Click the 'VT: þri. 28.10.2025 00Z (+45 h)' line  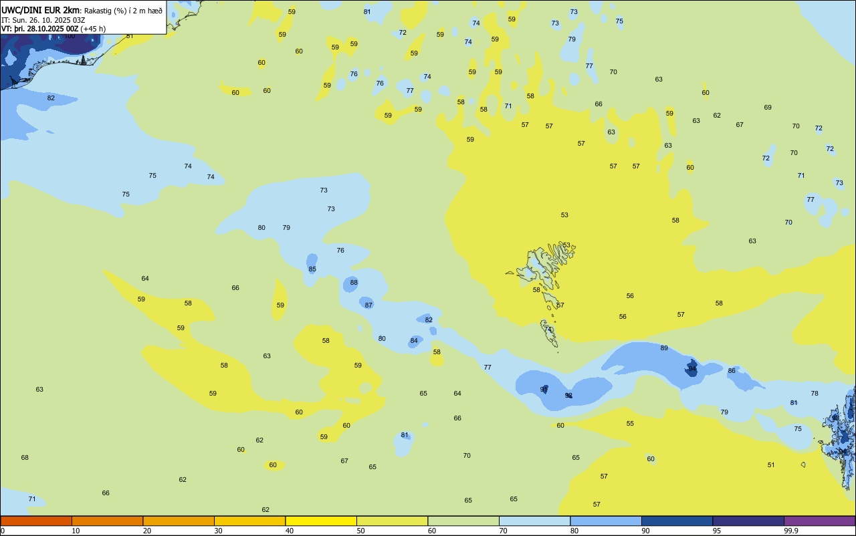pyautogui.click(x=53, y=29)
